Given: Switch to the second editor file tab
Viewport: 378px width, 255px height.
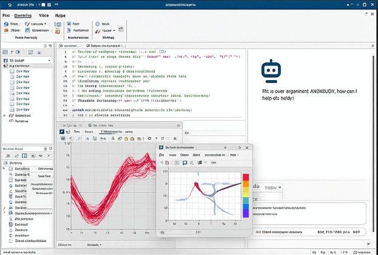Looking at the screenshot, I should [105, 46].
